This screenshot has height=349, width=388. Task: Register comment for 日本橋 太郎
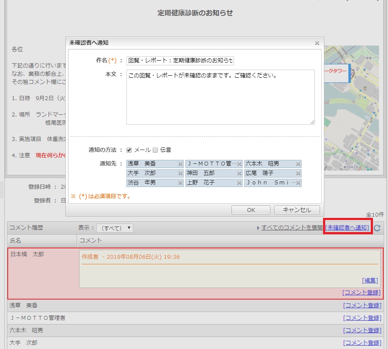coord(361,293)
